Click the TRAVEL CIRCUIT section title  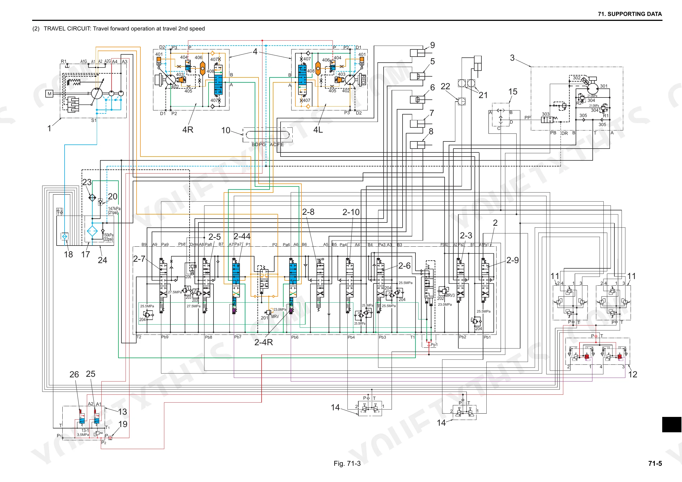118,29
